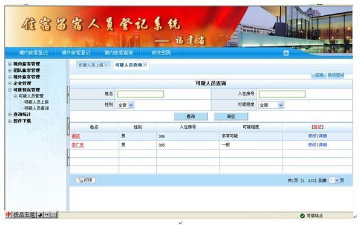The height and width of the screenshot is (225, 363).
Task: Open the page number dropdown
Action: pyautogui.click(x=334, y=180)
